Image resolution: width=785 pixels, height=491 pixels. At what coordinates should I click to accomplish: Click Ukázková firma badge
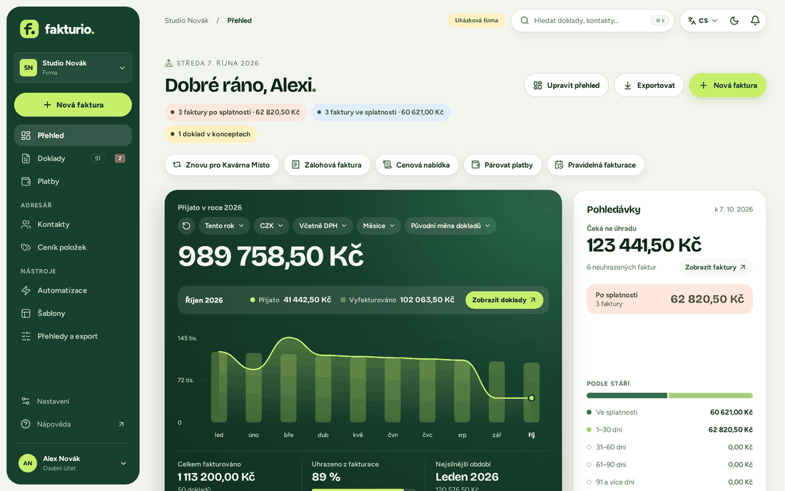(x=477, y=21)
